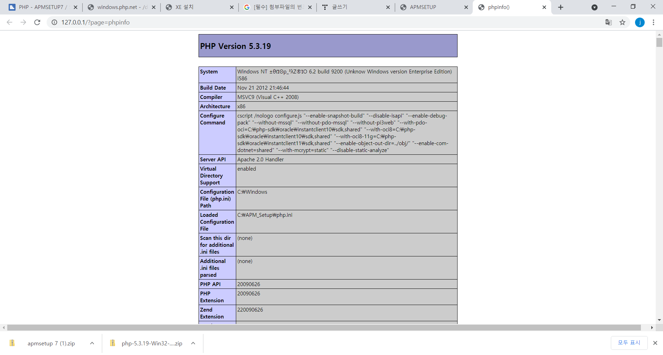Click the Server API row label

(x=213, y=160)
